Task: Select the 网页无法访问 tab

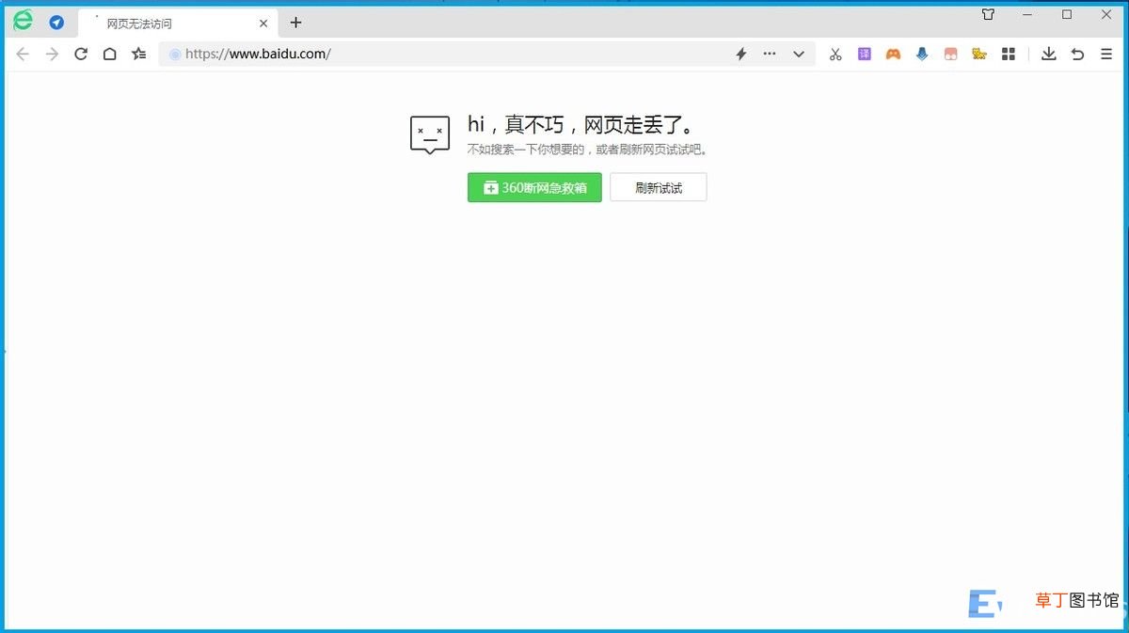Action: click(x=179, y=24)
